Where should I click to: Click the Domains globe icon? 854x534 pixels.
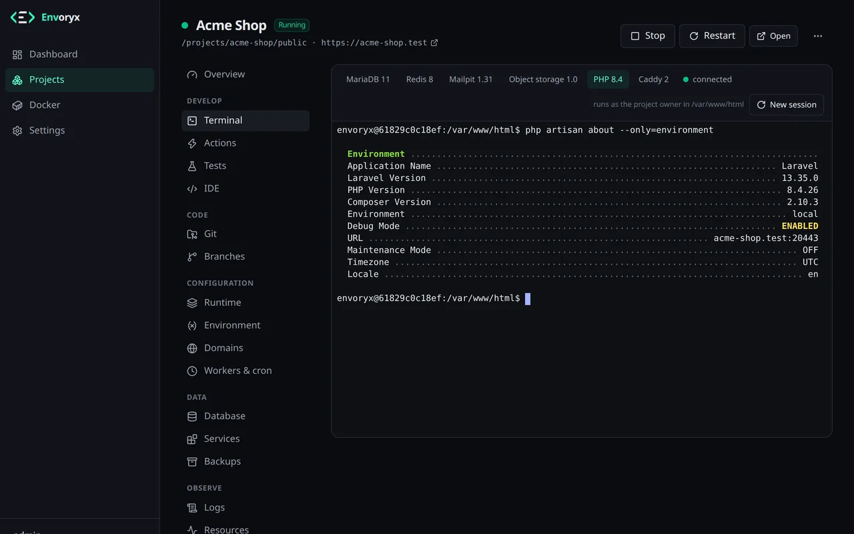(x=192, y=348)
